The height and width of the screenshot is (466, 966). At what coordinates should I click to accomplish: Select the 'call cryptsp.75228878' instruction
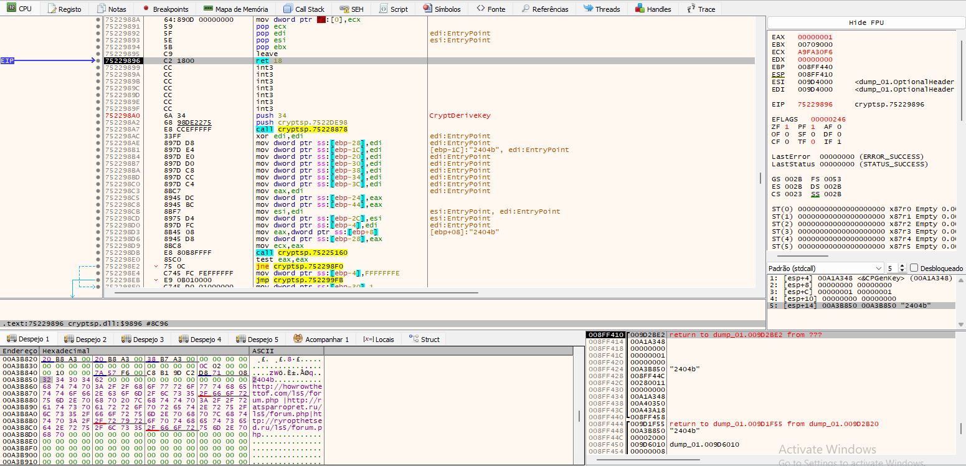click(x=301, y=129)
